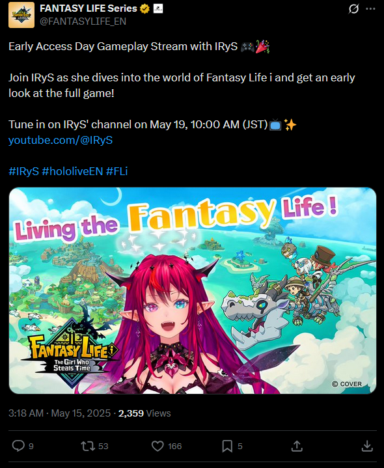Repost this tweet using retweet icon
The width and height of the screenshot is (384, 468).
click(x=88, y=446)
